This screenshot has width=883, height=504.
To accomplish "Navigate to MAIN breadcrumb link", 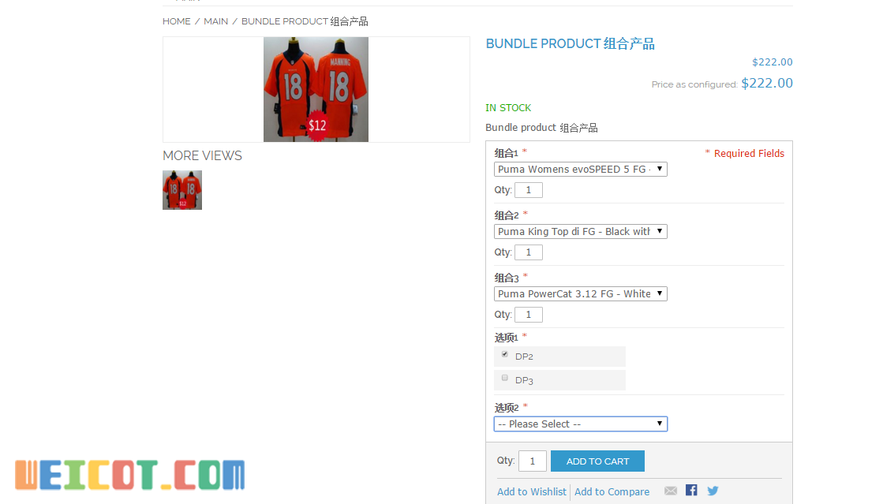I will pyautogui.click(x=215, y=21).
